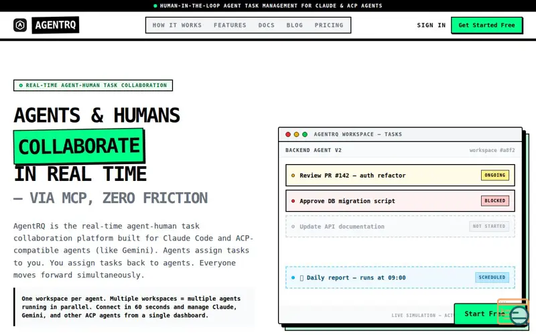Select the Daily report runs at 09:00 task
The height and width of the screenshot is (335, 536).
coord(400,277)
